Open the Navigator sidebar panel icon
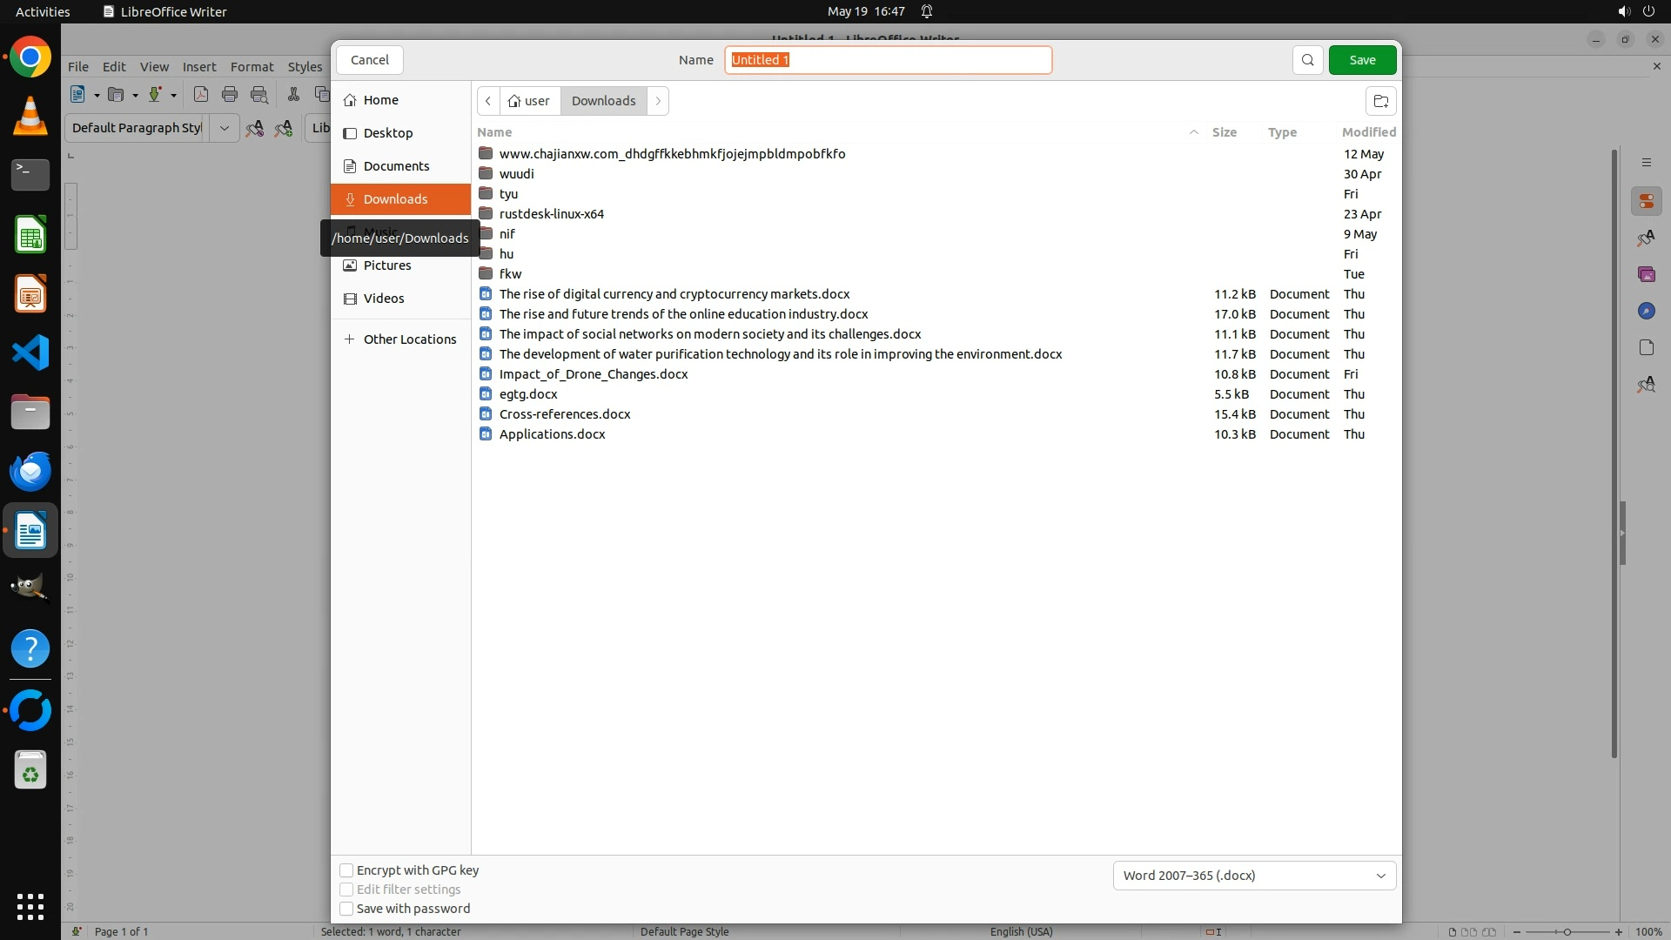 click(1646, 311)
